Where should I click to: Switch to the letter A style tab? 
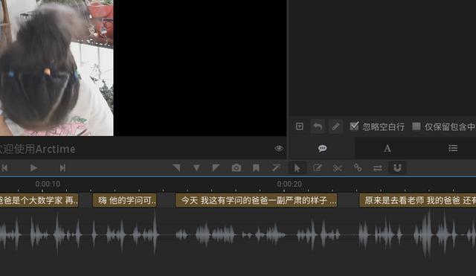coord(387,148)
